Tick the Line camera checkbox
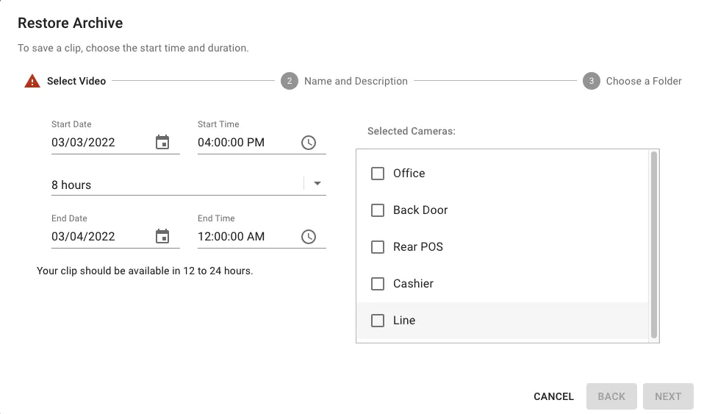Viewport: 704px width, 414px height. tap(378, 321)
